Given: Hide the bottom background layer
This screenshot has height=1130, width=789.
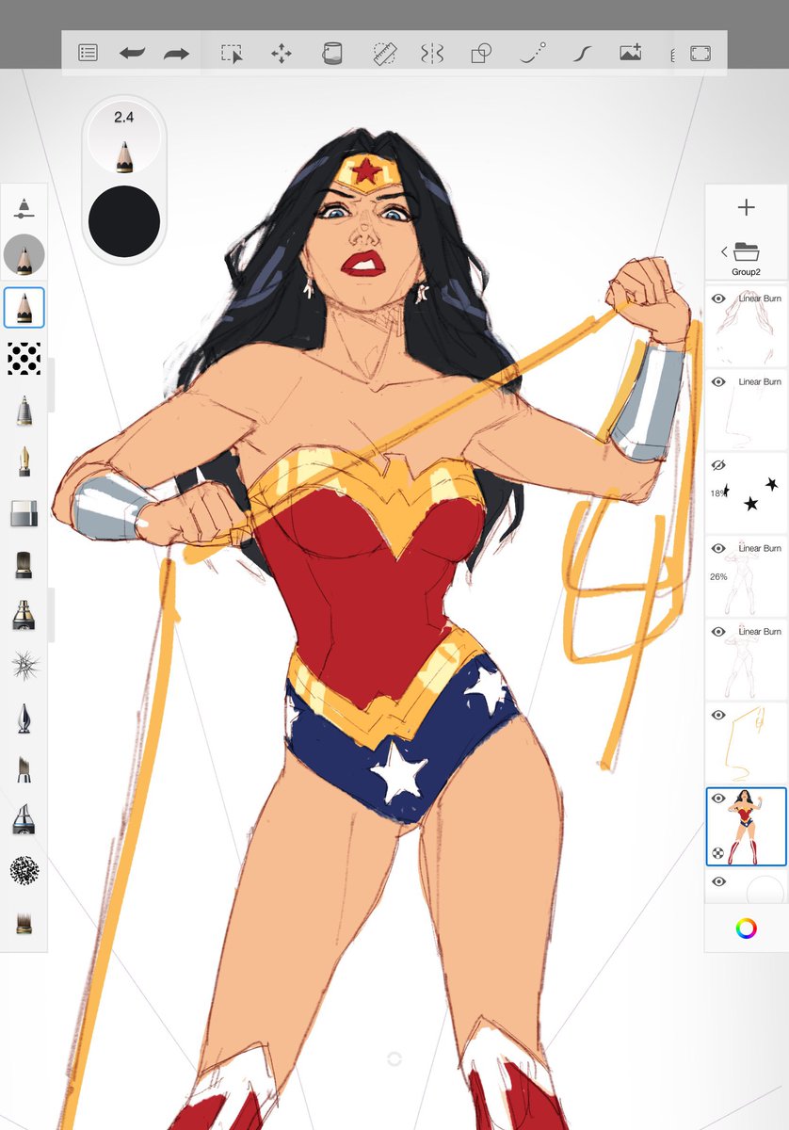Looking at the screenshot, I should coord(718,881).
